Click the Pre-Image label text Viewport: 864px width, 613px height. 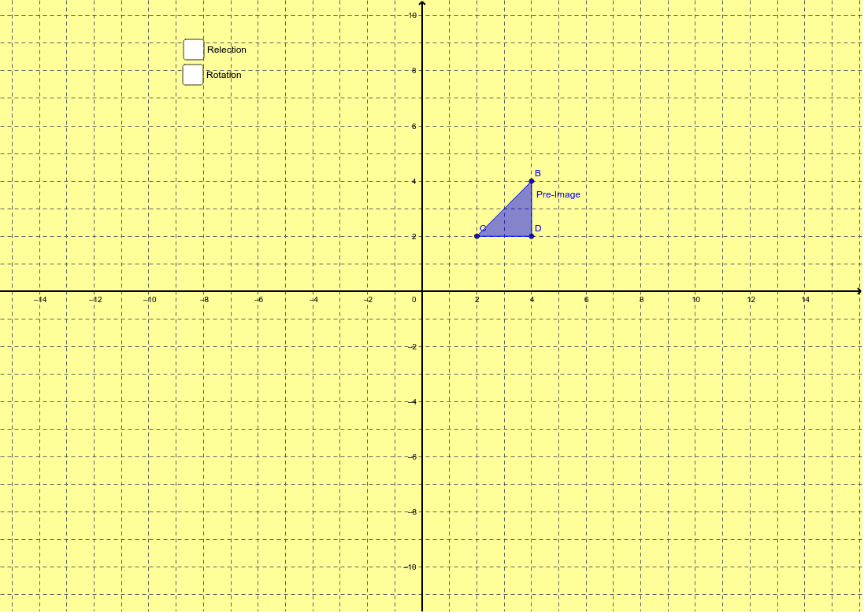click(x=558, y=194)
